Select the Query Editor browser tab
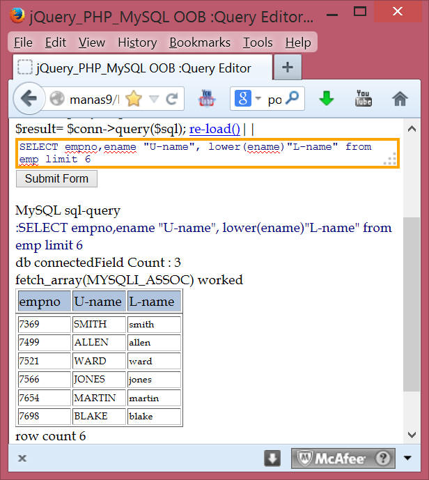429x480 pixels. tap(143, 68)
